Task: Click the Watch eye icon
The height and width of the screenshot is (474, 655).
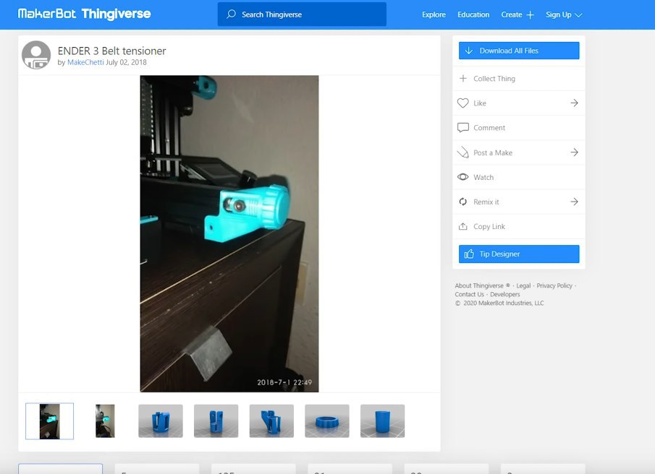Action: 463,177
